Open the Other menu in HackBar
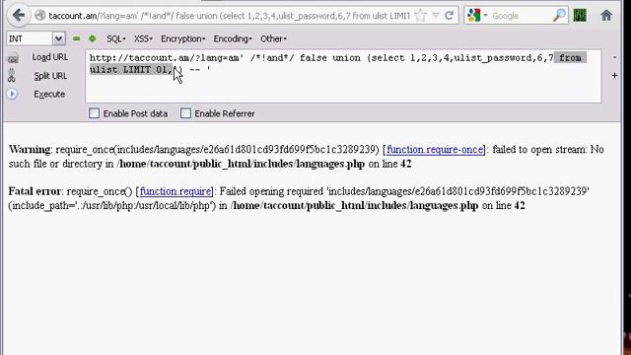This screenshot has width=631, height=355. [273, 38]
